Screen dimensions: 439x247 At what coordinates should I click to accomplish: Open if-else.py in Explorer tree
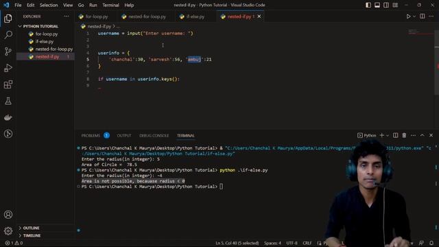tap(45, 41)
